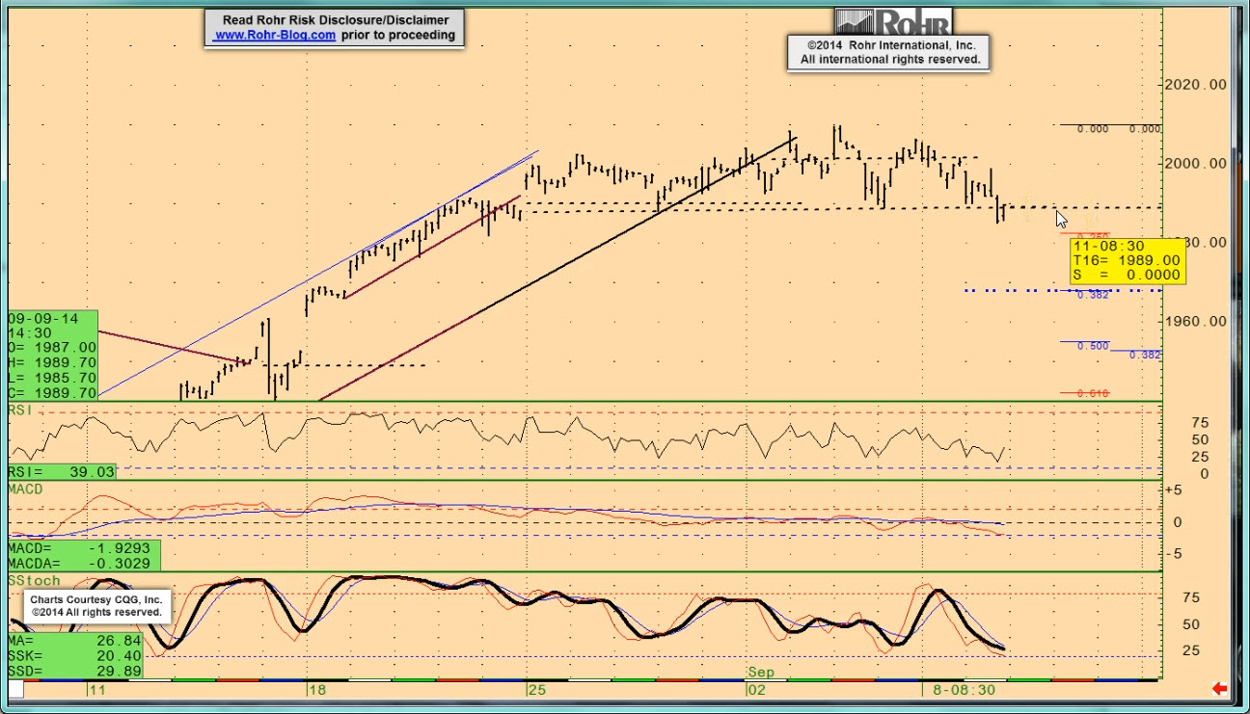Click the Charts Courtesy CQG notice
The width and height of the screenshot is (1250, 714).
point(95,605)
